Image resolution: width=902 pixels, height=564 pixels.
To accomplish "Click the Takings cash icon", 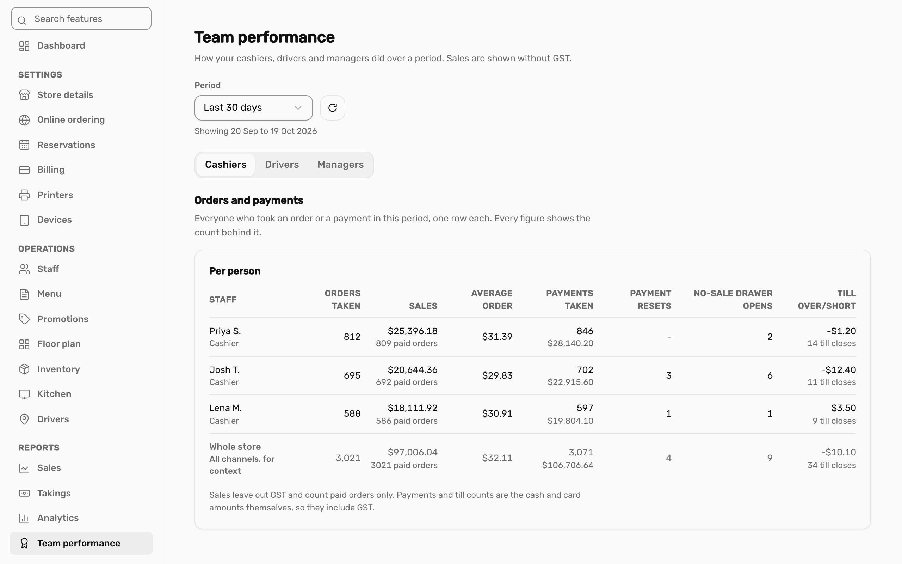I will pyautogui.click(x=24, y=493).
